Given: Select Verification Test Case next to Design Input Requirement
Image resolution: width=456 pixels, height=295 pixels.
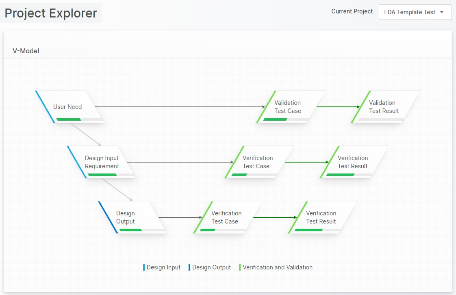Looking at the screenshot, I should click(258, 162).
